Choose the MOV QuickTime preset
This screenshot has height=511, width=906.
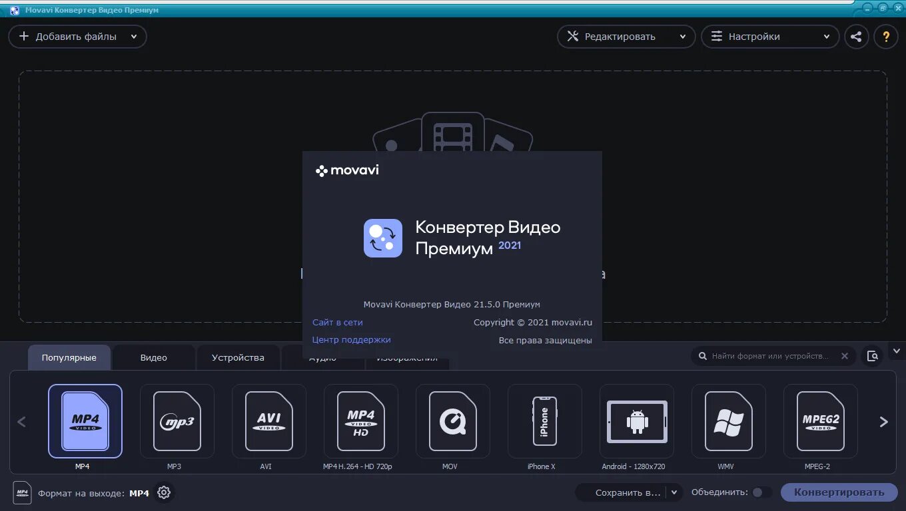coord(453,421)
